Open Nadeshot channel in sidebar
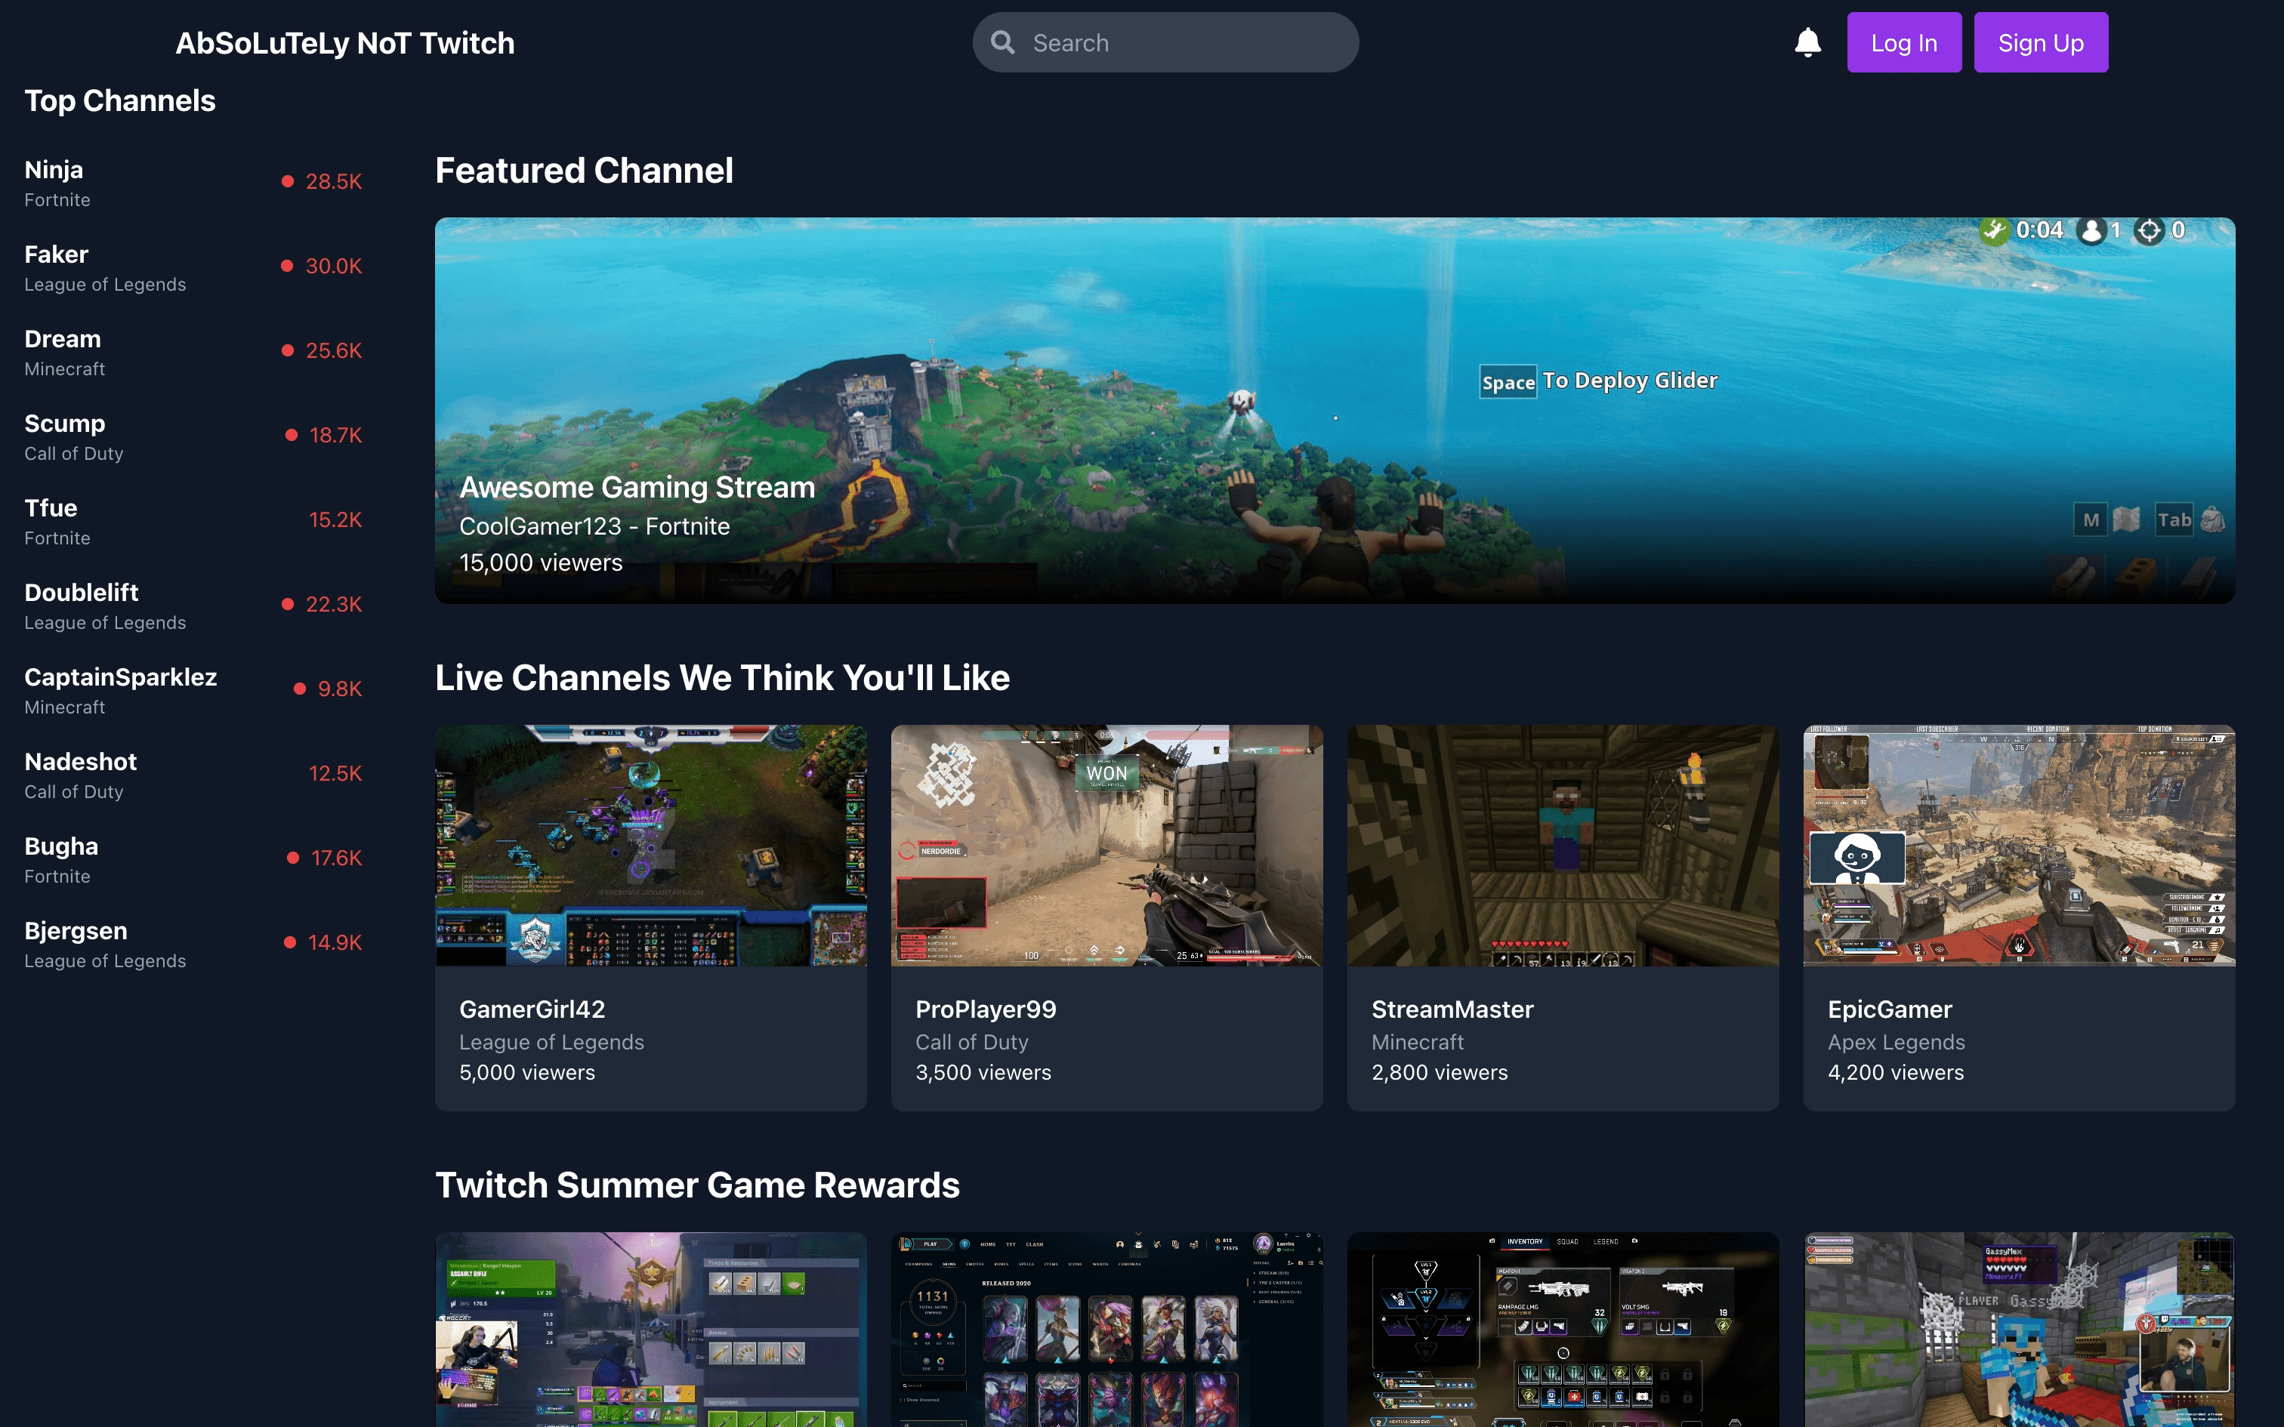 pos(193,774)
